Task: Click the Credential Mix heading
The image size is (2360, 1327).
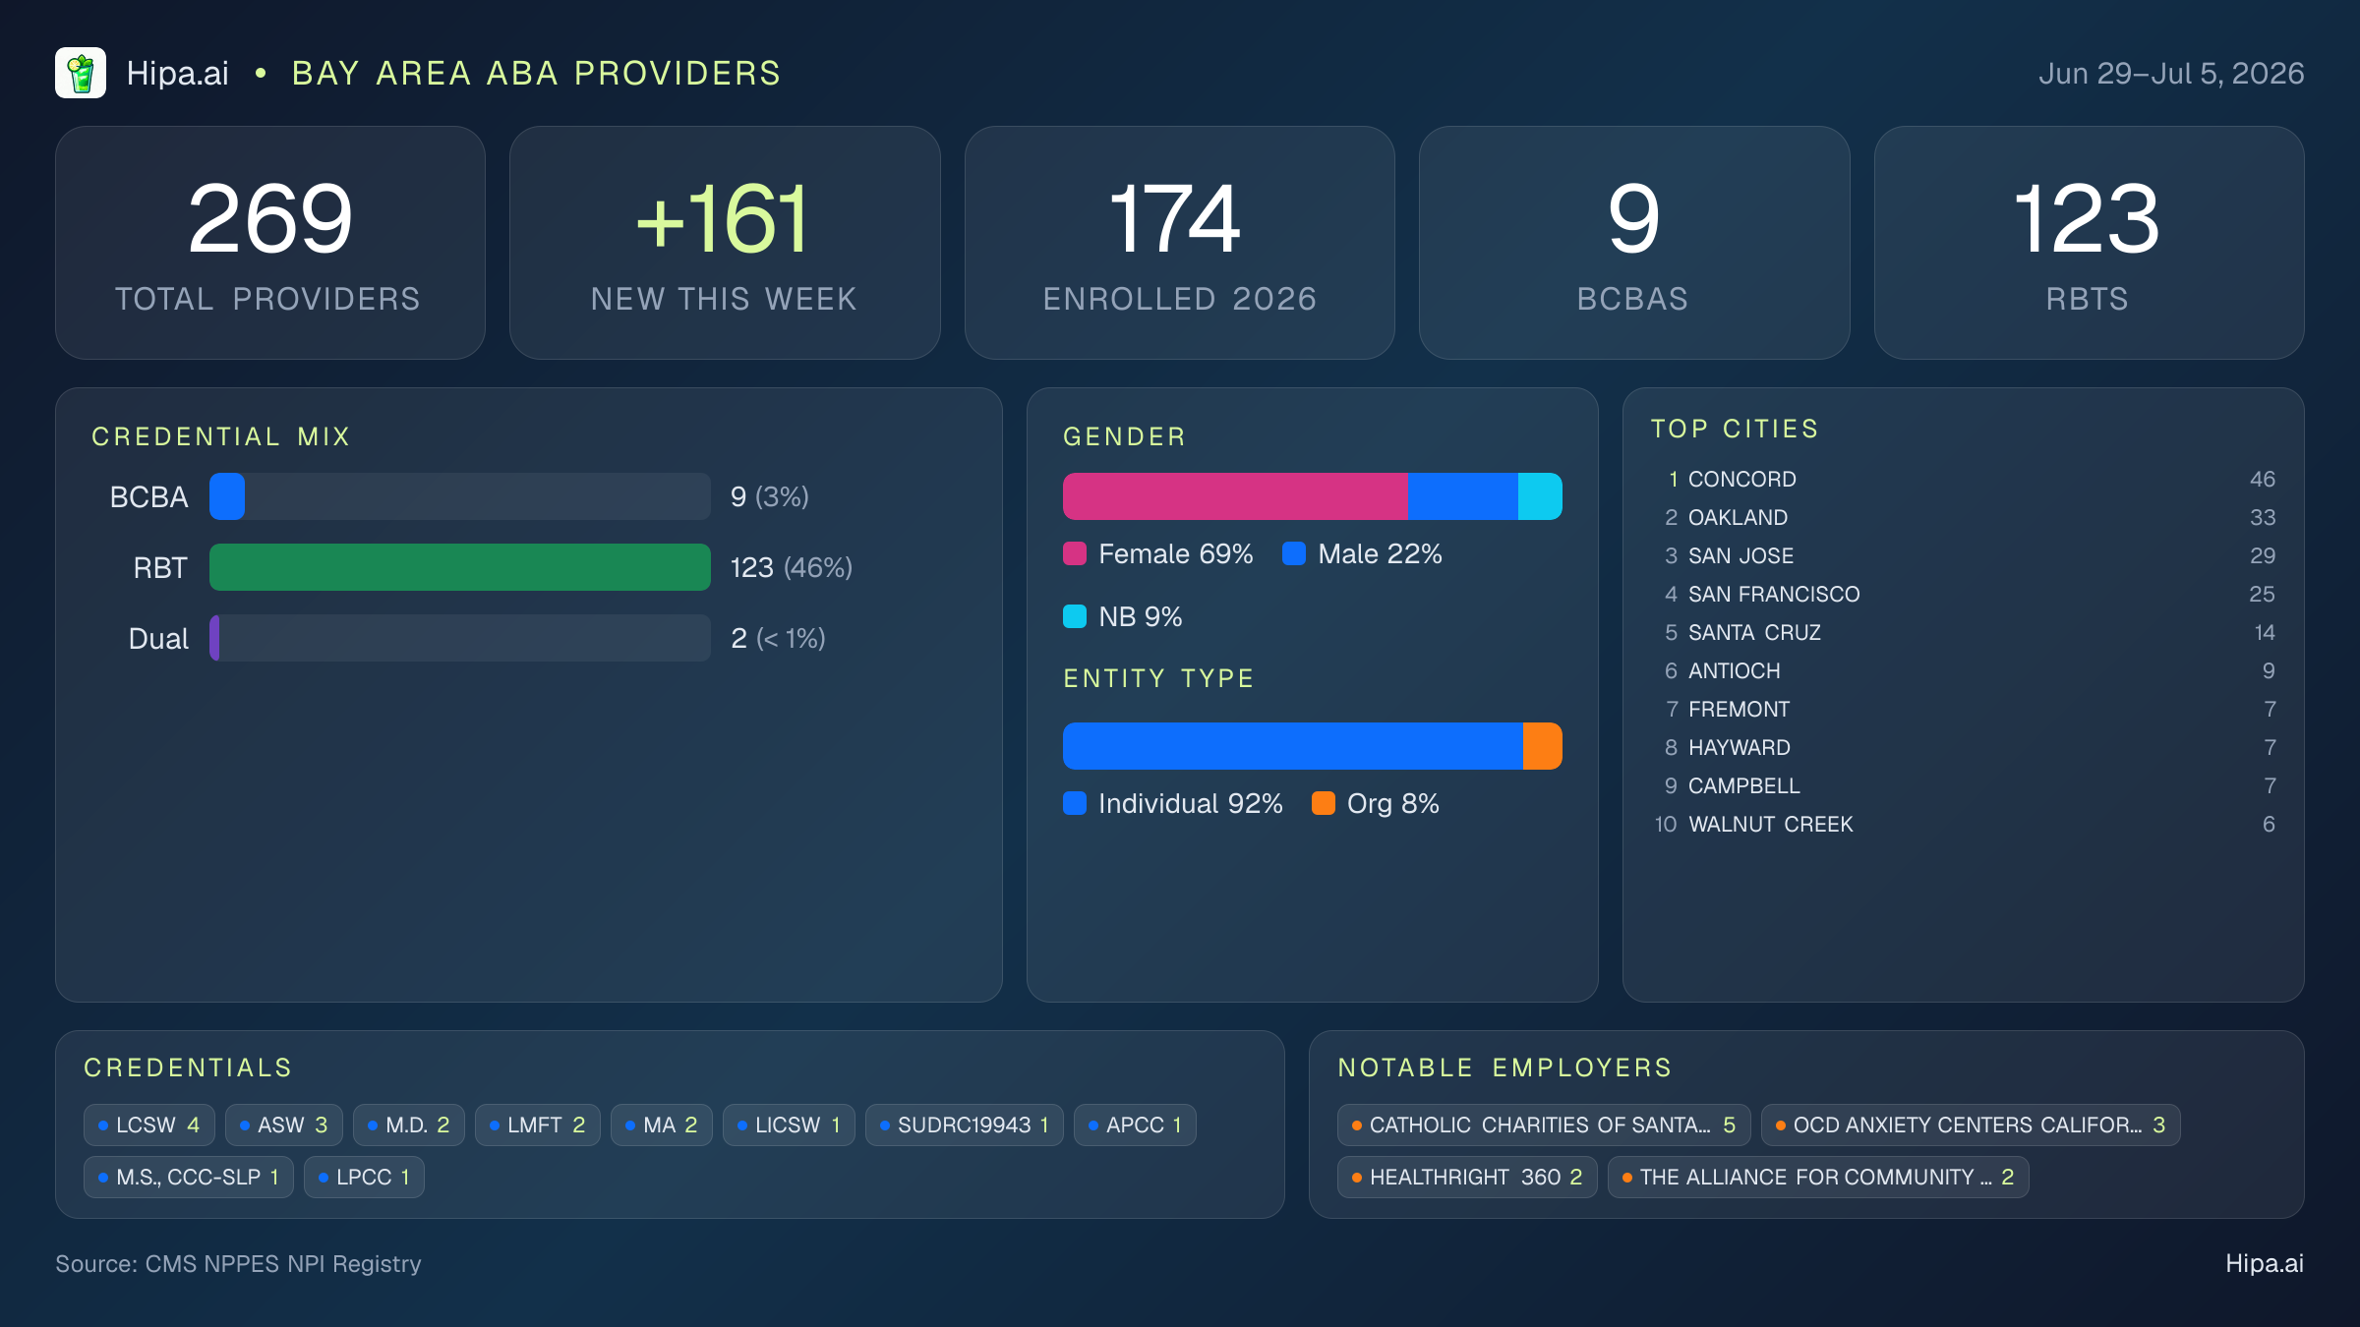Action: 221,436
